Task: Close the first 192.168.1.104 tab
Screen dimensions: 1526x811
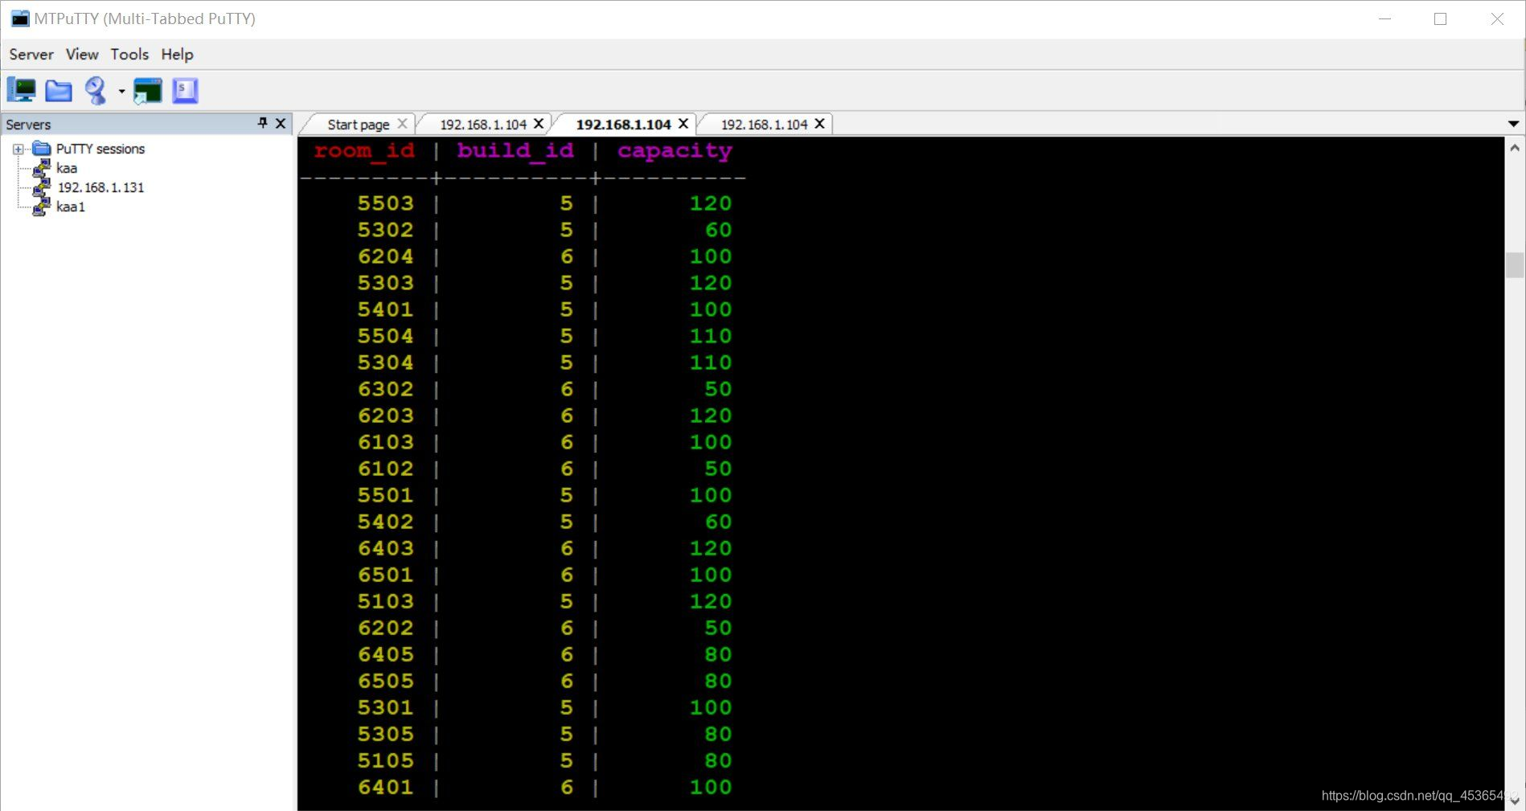Action: coord(539,124)
